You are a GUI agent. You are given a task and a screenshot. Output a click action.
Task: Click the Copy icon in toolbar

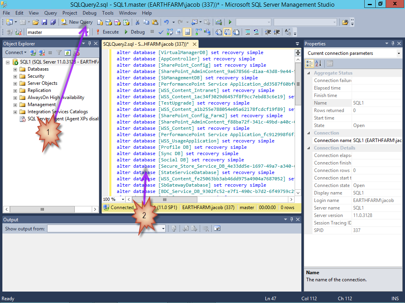146,22
